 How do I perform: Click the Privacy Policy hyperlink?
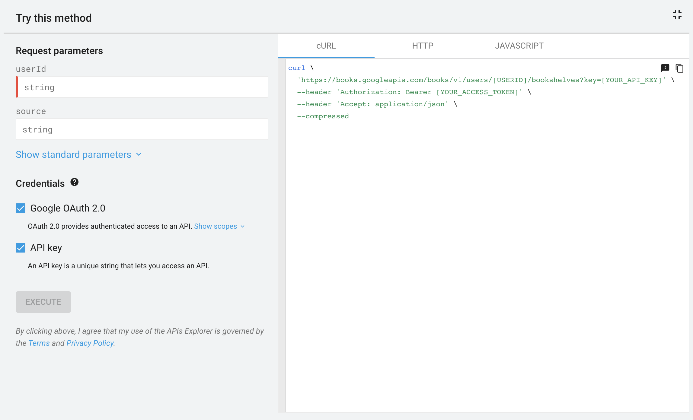tap(90, 343)
